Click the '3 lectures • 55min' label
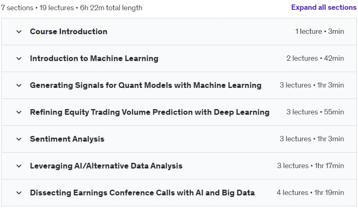This screenshot has height=208, width=358. pyautogui.click(x=315, y=112)
